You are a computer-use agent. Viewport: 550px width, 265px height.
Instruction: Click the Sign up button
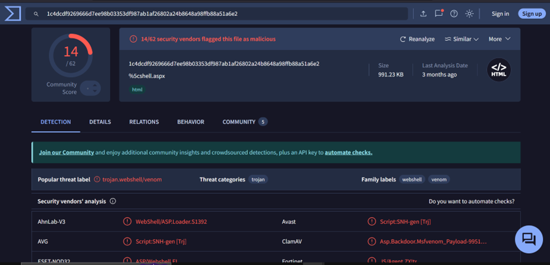pos(532,14)
